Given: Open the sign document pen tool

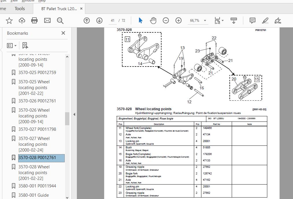Looking at the screenshot, I should tap(278, 21).
